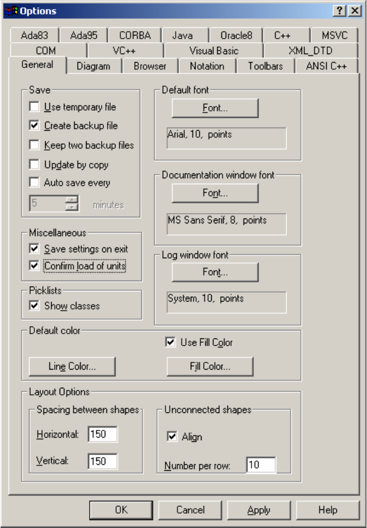
Task: Confirm the dialog with OK
Action: [121, 510]
